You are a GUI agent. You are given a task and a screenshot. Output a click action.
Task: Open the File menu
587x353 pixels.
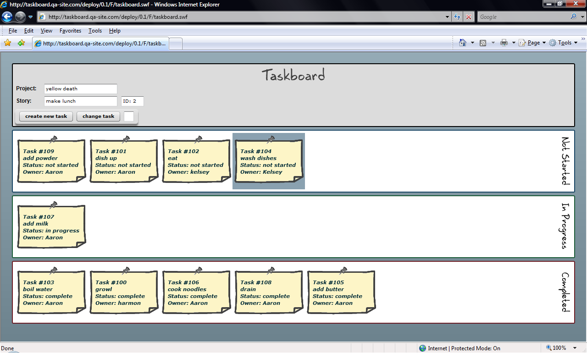(13, 31)
